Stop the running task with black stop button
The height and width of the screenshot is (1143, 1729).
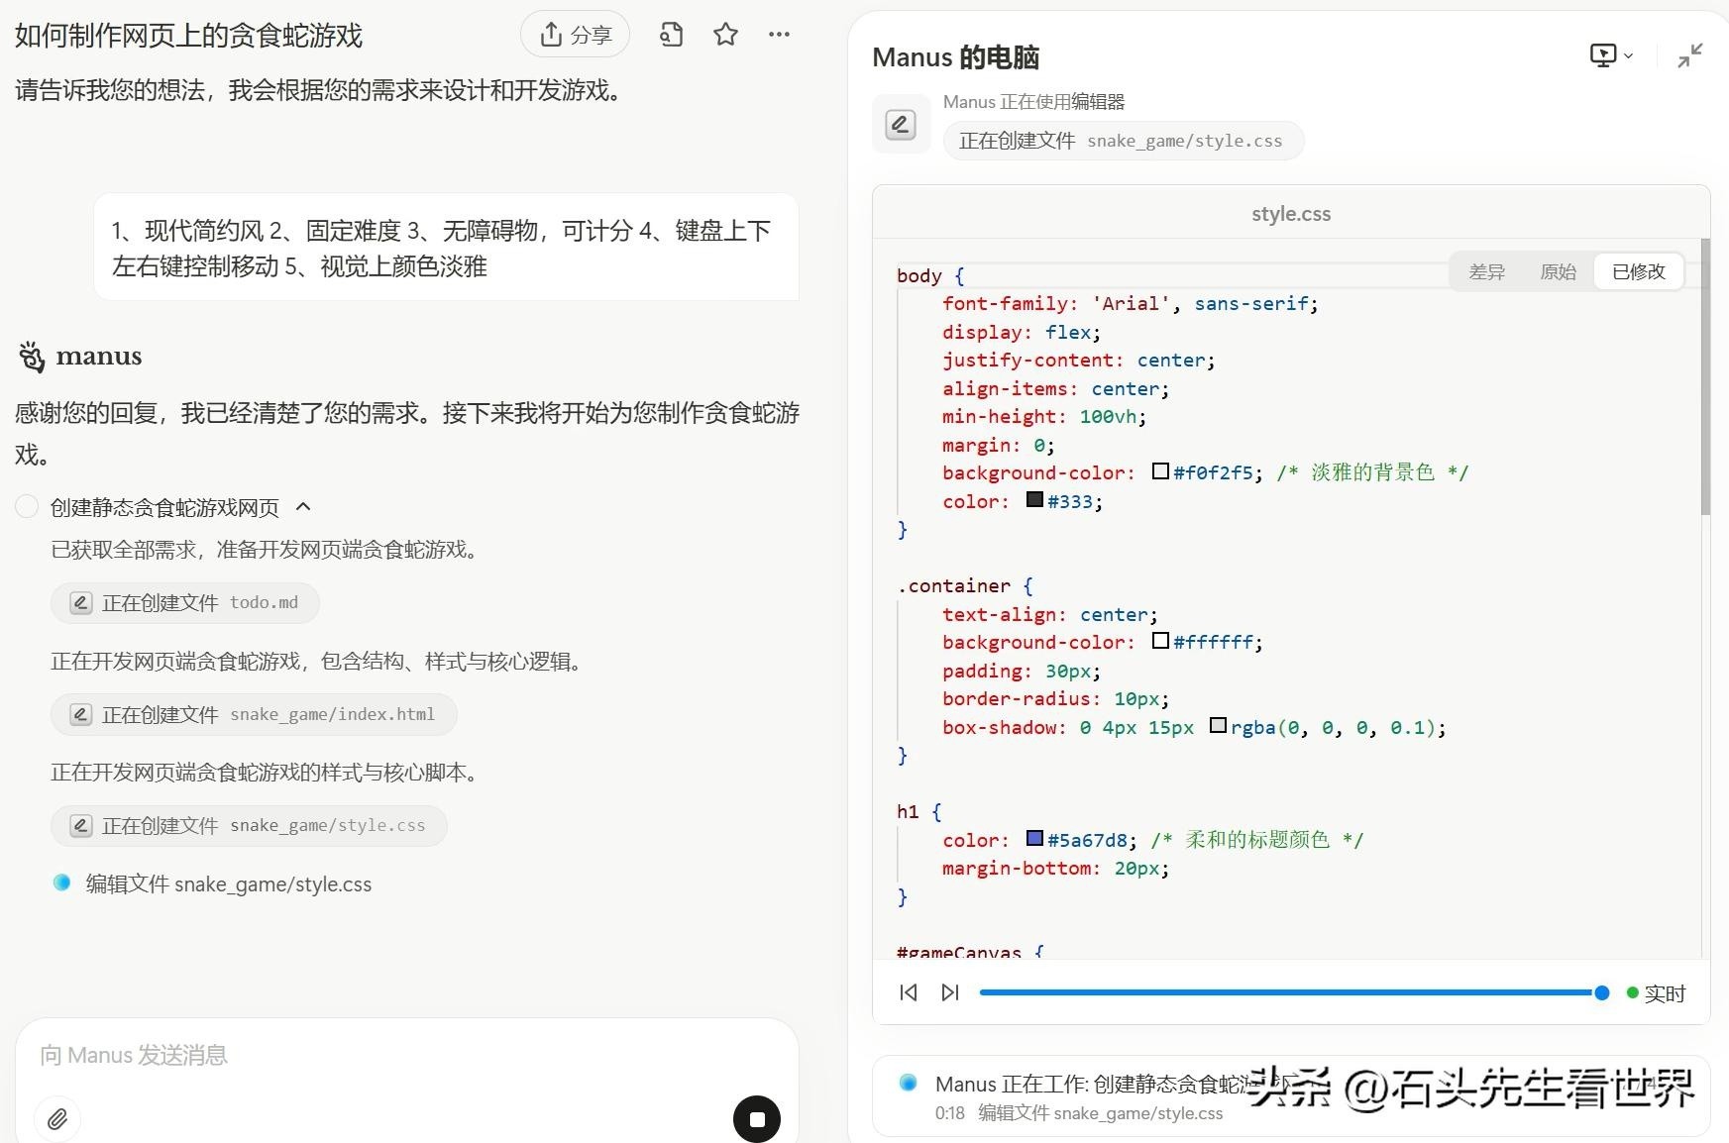[757, 1119]
